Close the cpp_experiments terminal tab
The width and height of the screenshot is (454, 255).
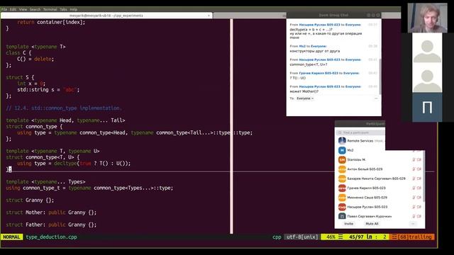click(x=209, y=16)
